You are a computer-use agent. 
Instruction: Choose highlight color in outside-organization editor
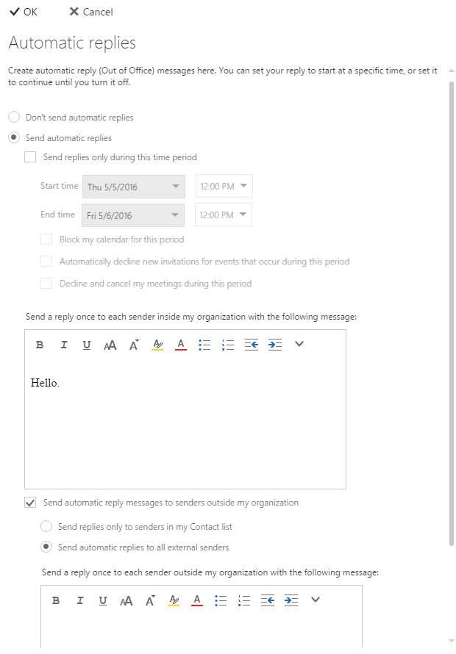[174, 600]
